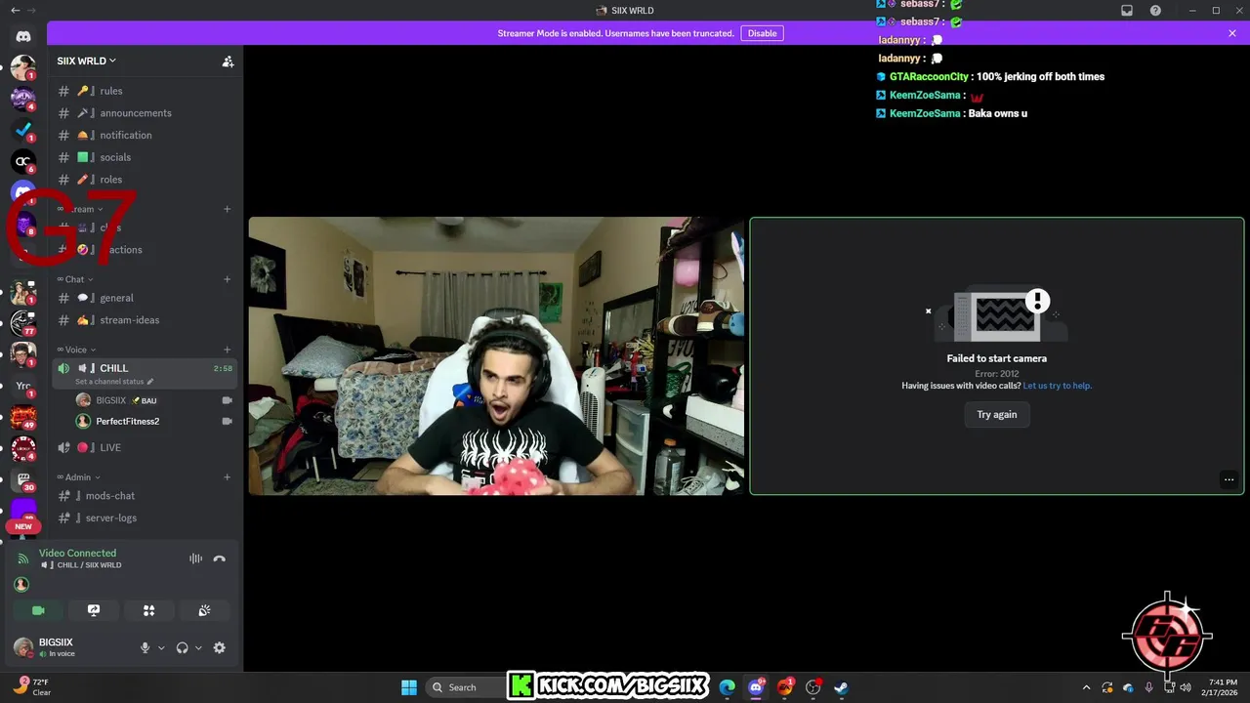
Task: Open the taskbar volume speaker icon
Action: pyautogui.click(x=1186, y=687)
